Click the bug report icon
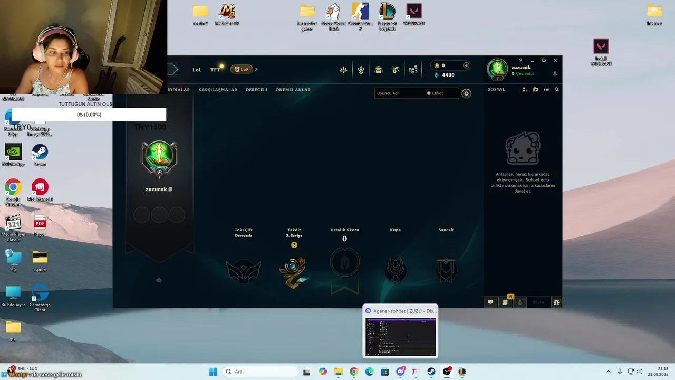 (x=556, y=302)
